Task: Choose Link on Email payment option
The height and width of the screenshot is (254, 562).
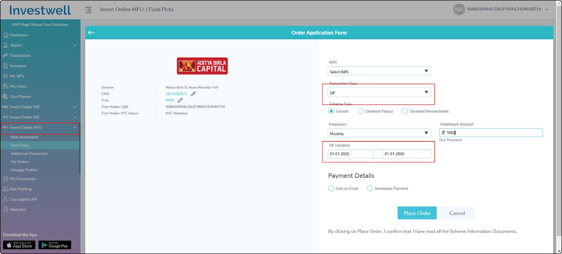Action: point(331,189)
